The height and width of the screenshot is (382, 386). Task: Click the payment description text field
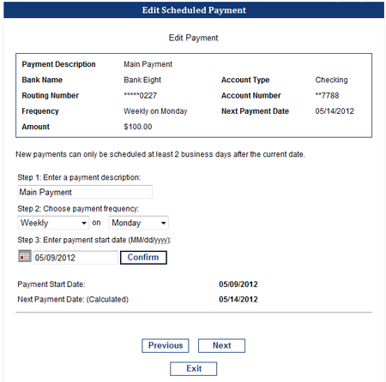[85, 192]
